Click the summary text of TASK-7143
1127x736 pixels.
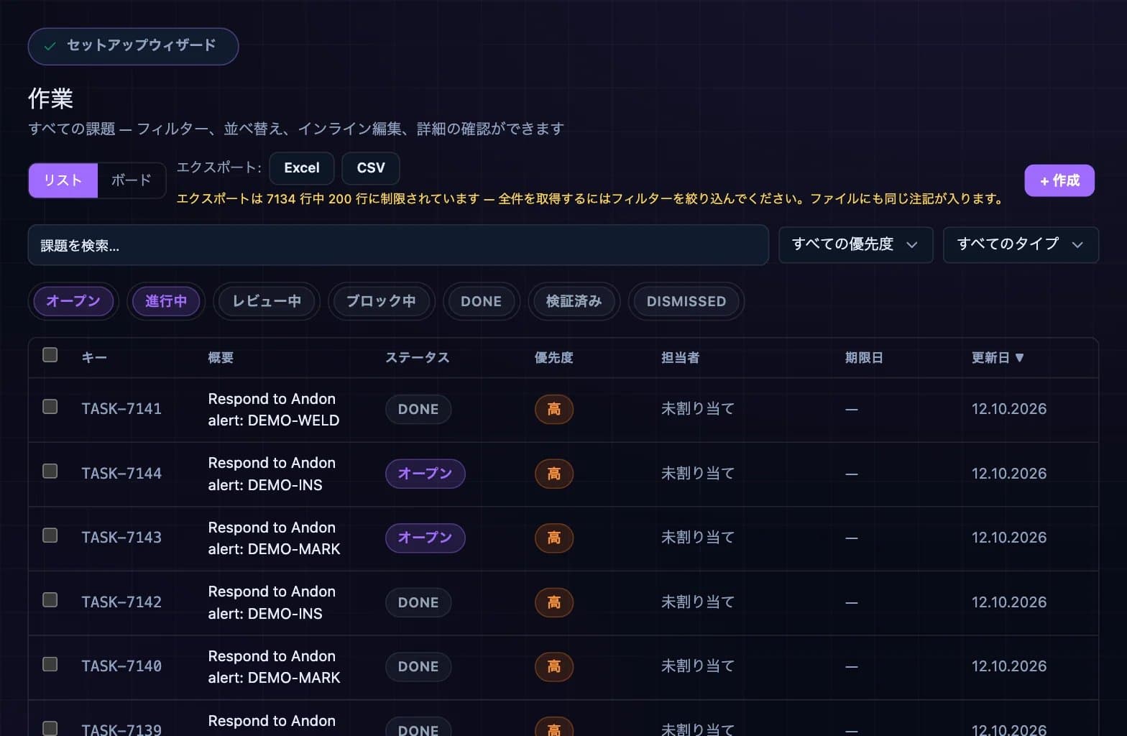pos(275,538)
